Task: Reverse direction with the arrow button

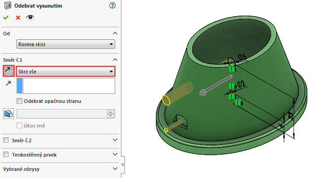Action: coord(9,71)
